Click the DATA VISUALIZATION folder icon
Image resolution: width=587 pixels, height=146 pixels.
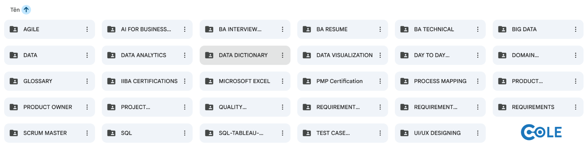(307, 55)
